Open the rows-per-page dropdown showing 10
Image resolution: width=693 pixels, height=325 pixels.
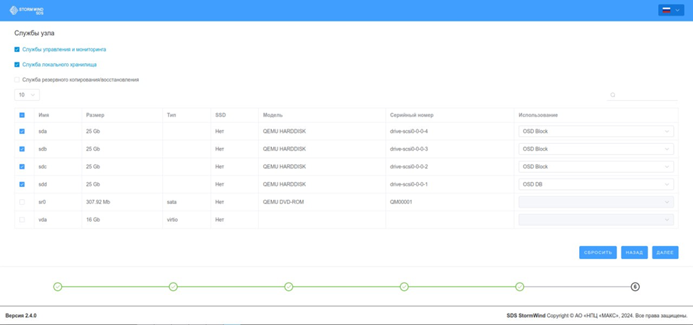coord(27,95)
